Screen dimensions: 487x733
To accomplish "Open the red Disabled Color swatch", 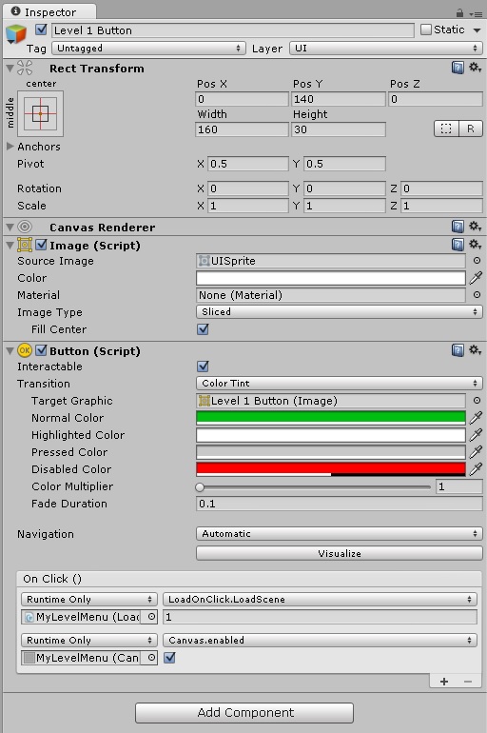I will click(x=331, y=469).
